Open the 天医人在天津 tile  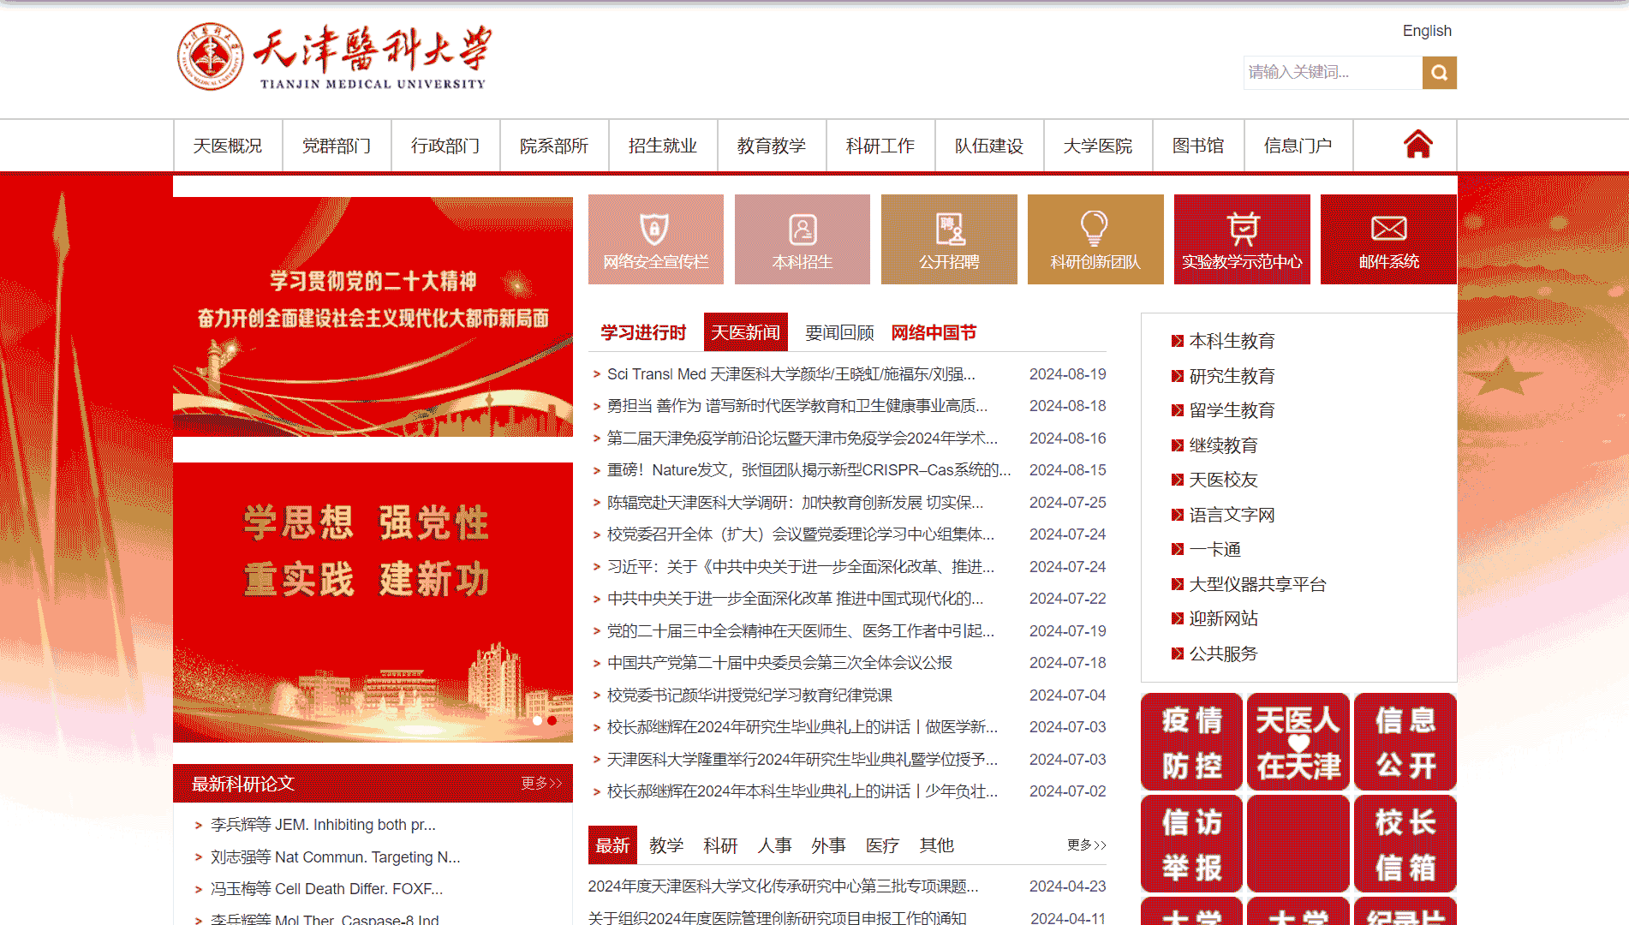pyautogui.click(x=1298, y=742)
